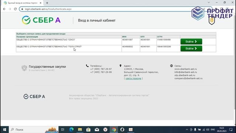Click the company@sberbank-ast.ru email text
236x133 pixels.
point(188,78)
